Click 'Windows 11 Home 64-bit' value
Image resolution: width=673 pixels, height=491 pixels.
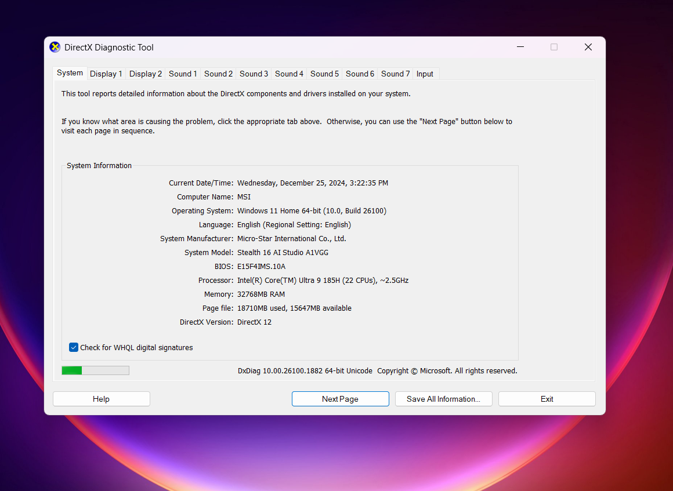coord(280,210)
